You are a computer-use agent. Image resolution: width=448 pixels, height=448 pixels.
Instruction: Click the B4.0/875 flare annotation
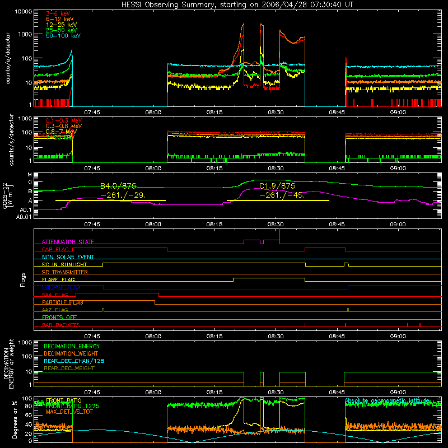[x=118, y=186]
